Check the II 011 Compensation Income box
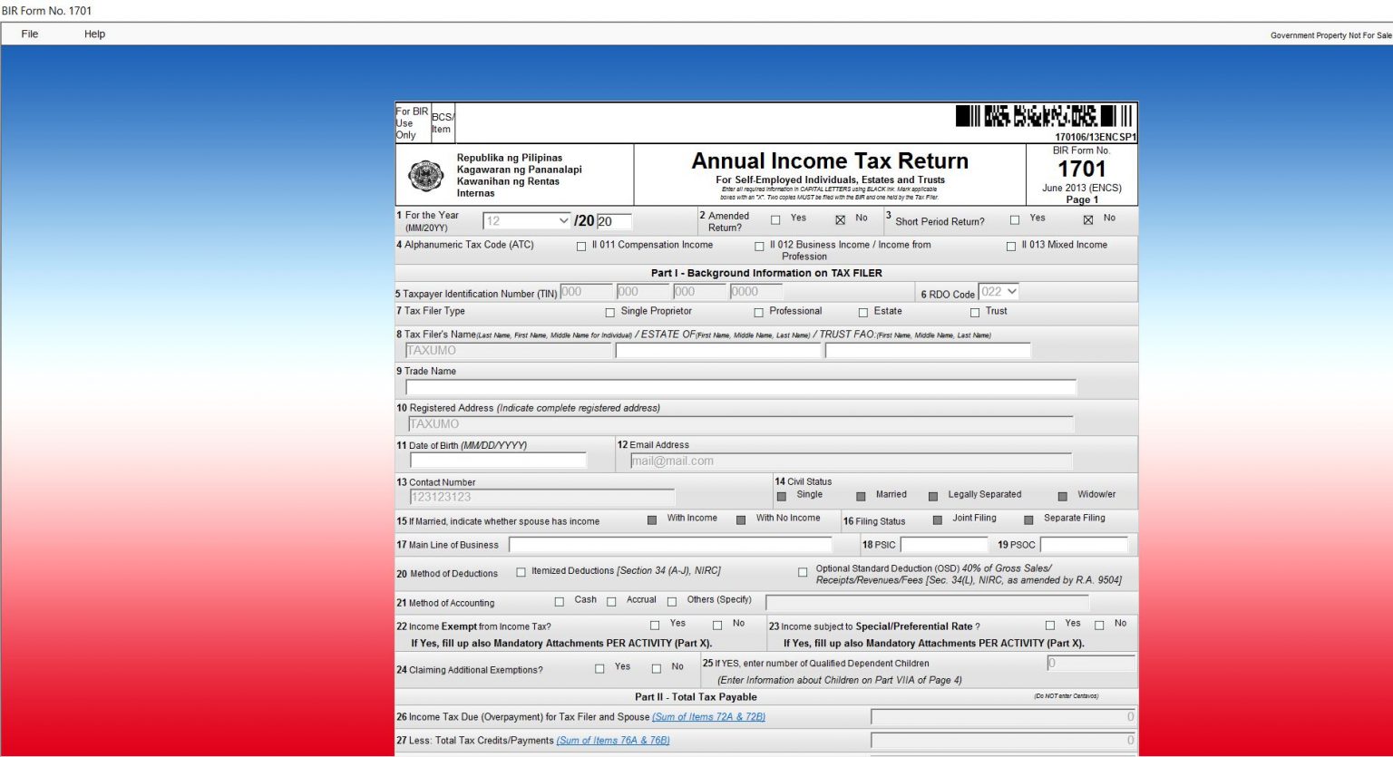Image resolution: width=1393 pixels, height=757 pixels. coord(580,246)
